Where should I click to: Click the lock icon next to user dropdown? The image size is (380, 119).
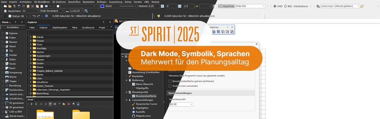coord(362,6)
